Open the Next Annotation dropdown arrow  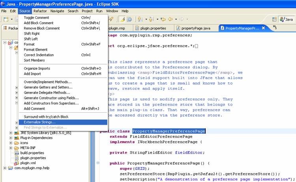click(x=146, y=19)
